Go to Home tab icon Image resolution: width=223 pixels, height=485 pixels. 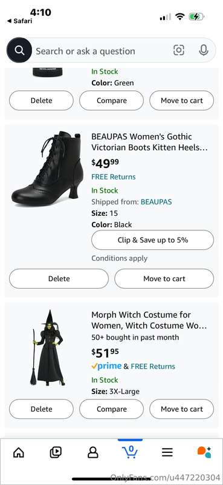click(19, 452)
